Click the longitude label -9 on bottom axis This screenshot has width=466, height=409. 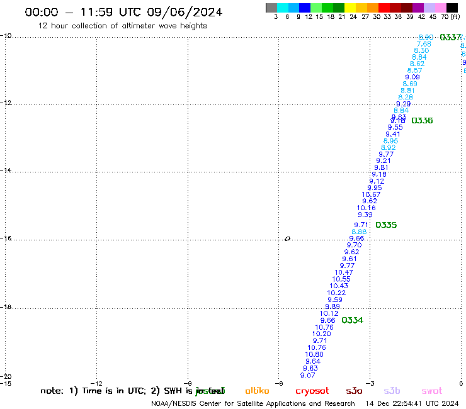tap(187, 383)
